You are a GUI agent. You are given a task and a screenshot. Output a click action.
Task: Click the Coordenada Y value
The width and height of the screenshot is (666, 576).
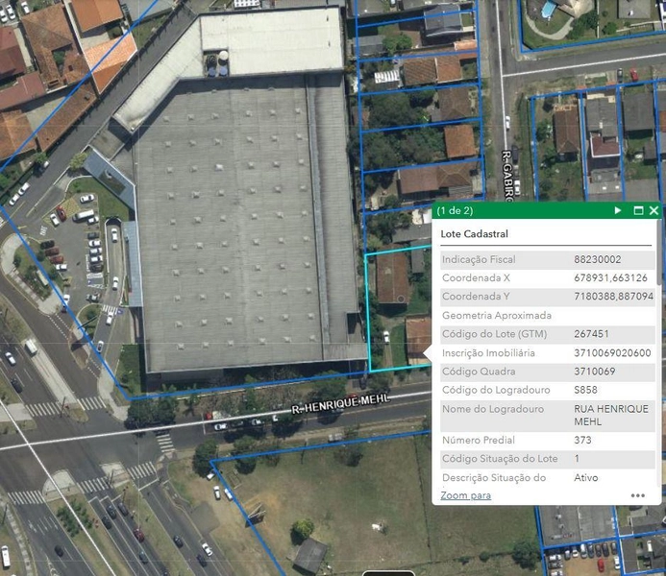point(613,297)
